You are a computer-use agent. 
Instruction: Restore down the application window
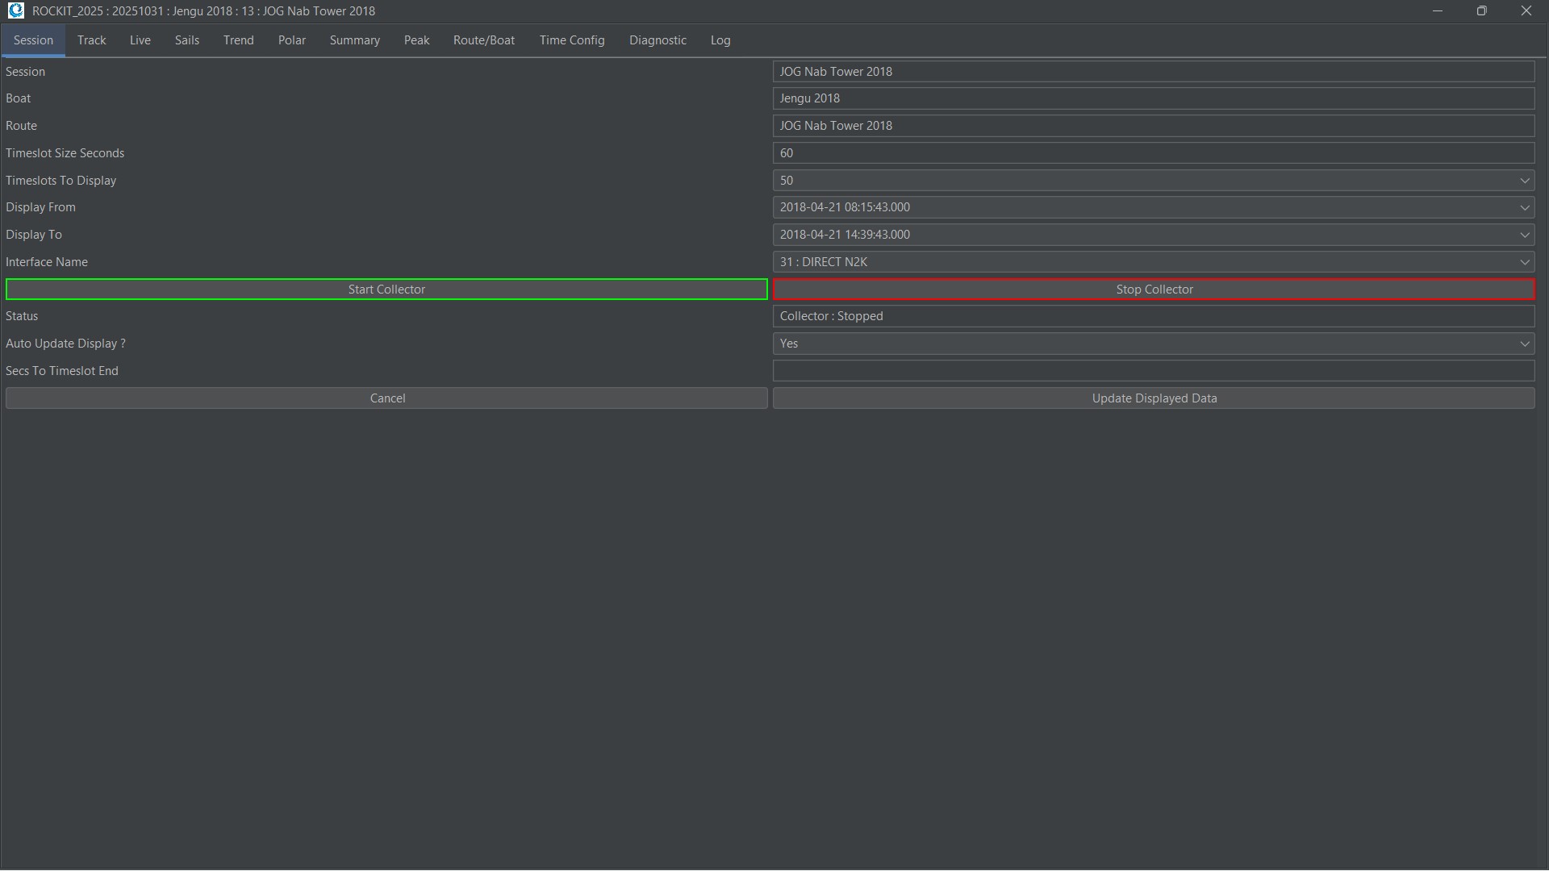pos(1481,10)
